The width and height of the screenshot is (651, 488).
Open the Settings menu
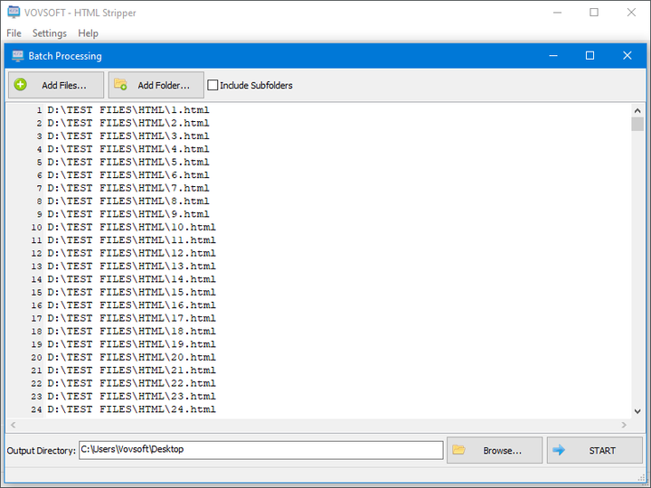[50, 33]
